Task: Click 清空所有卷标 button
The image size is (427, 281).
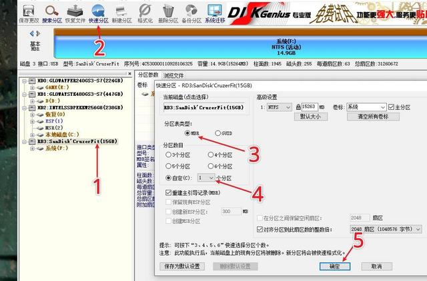Action: [x=373, y=117]
